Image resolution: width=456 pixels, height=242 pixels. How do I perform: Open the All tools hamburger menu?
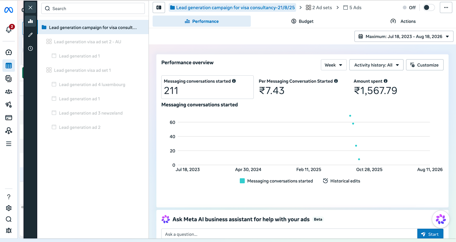[x=9, y=144]
